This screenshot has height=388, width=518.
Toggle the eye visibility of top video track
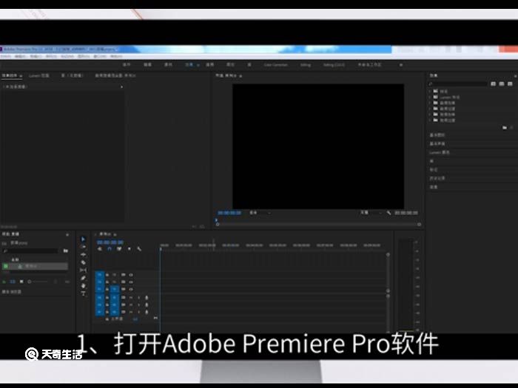tap(130, 274)
